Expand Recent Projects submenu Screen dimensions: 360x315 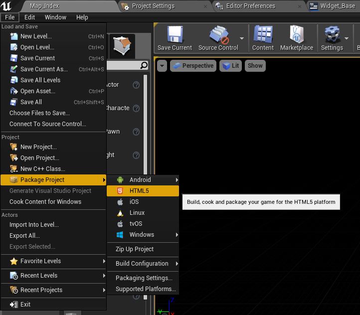[53, 290]
